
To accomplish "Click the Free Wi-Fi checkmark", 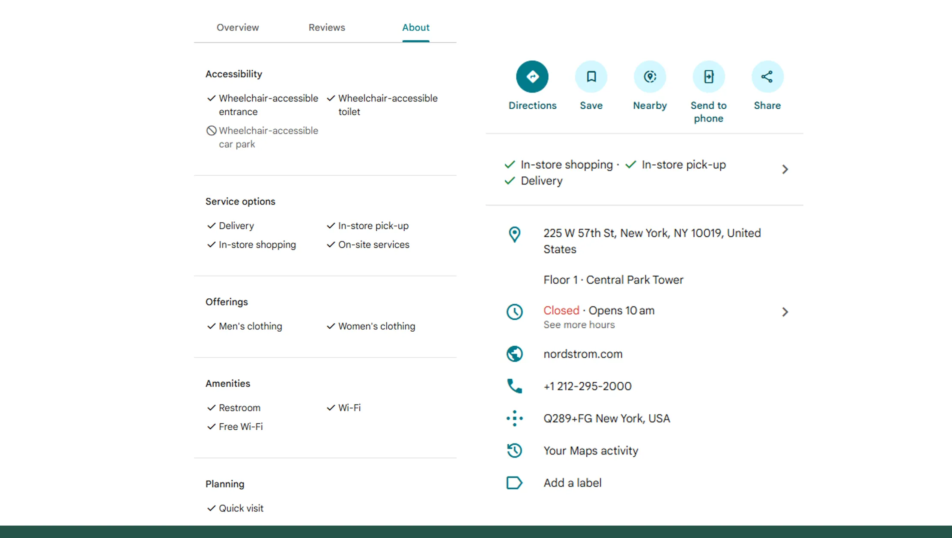I will point(211,426).
